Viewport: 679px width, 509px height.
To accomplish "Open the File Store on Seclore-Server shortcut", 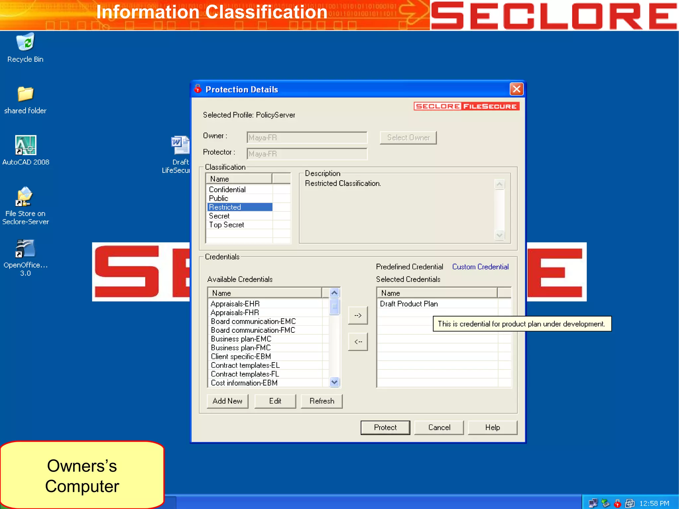I will click(x=26, y=205).
